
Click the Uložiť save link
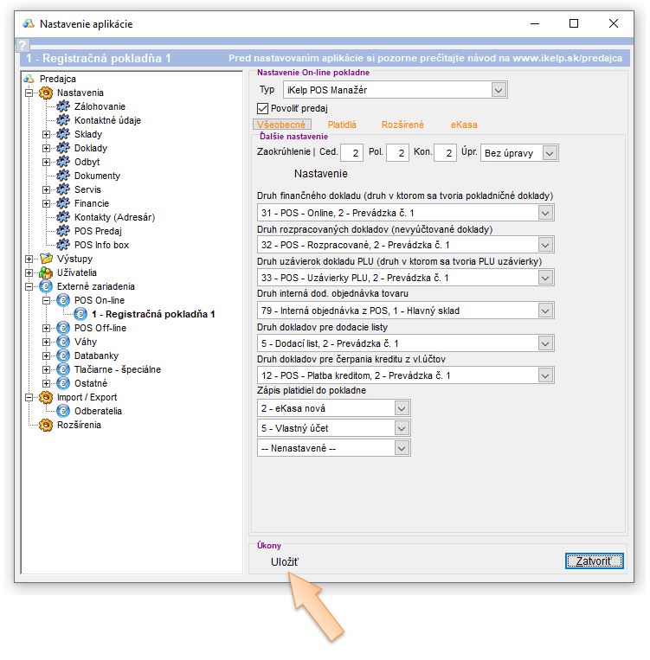tap(285, 562)
